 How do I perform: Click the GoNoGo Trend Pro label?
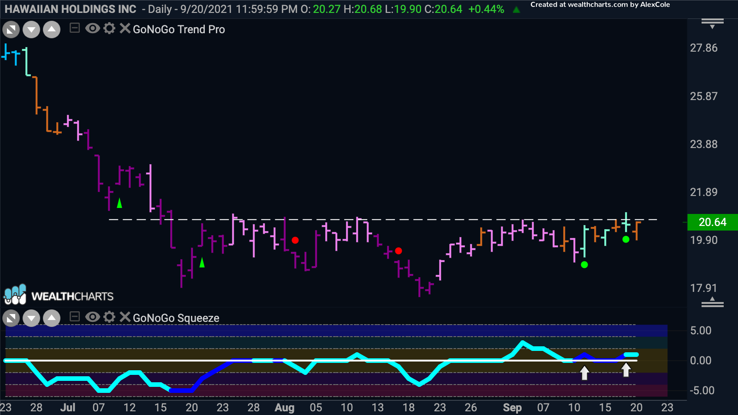[179, 30]
